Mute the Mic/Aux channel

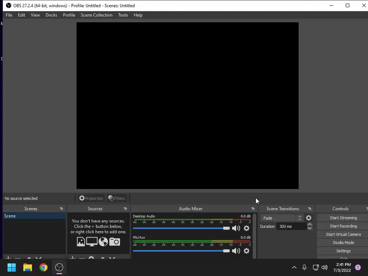236,251
